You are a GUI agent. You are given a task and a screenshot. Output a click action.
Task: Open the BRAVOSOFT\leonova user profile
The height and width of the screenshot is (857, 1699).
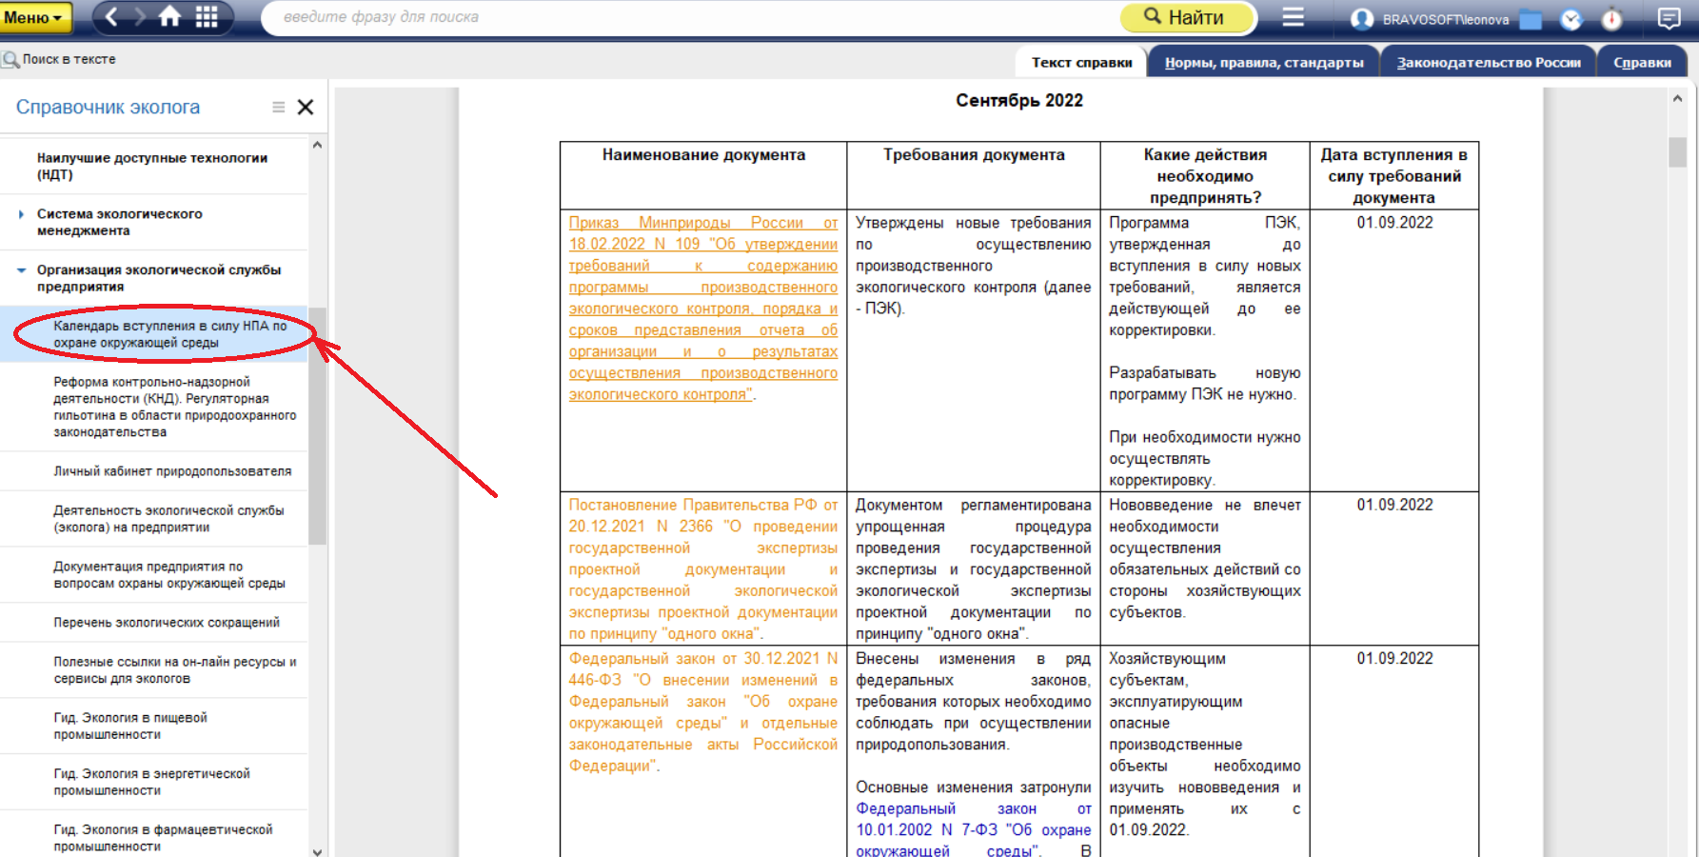pyautogui.click(x=1430, y=19)
